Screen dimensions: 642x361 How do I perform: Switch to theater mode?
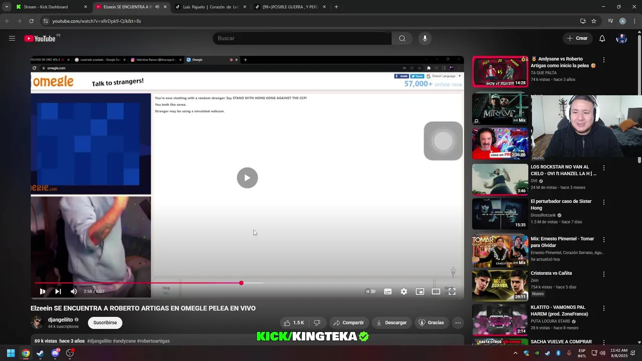[436, 291]
